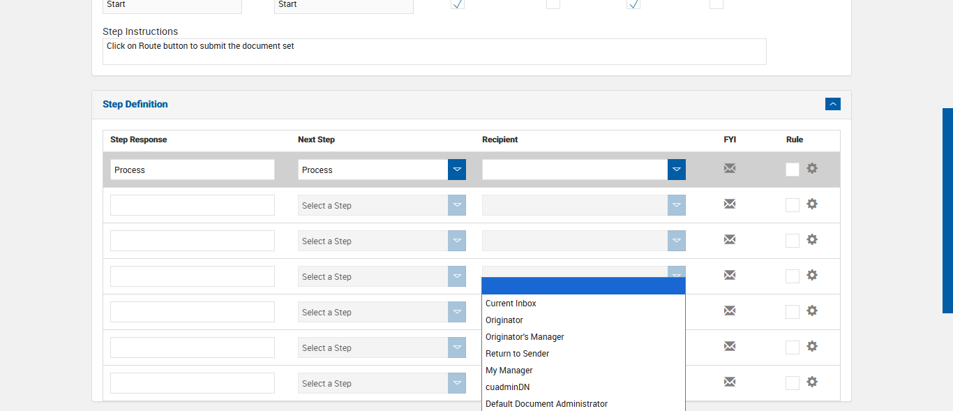This screenshot has height=411, width=953.
Task: Click the Step Response field containing Process
Action: coord(192,170)
